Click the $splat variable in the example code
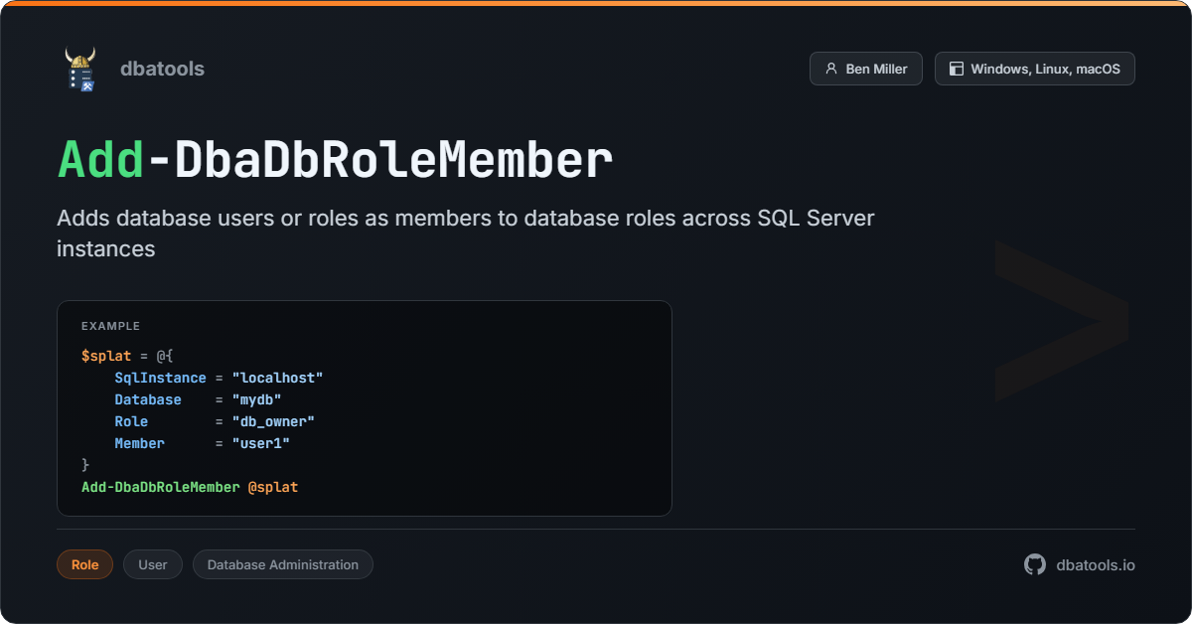 point(105,356)
